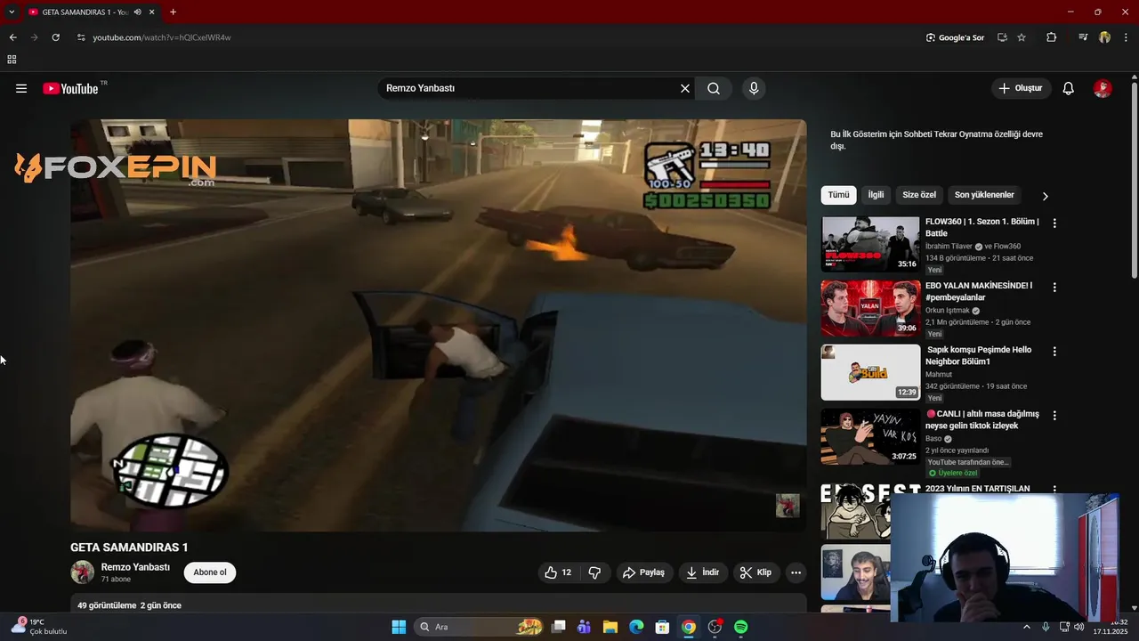Open the EBO YALAN MAKİNESİNDE thumbnail
Image resolution: width=1139 pixels, height=641 pixels.
[x=870, y=308]
